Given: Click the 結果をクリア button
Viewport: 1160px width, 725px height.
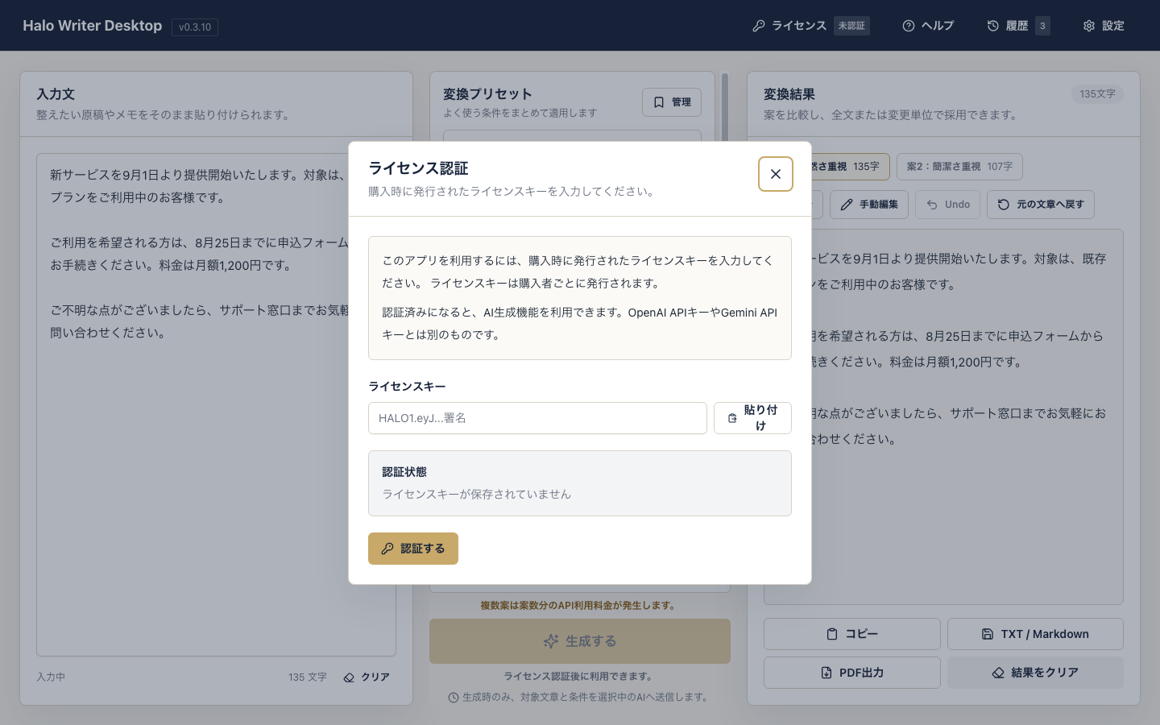Looking at the screenshot, I should coord(1035,673).
